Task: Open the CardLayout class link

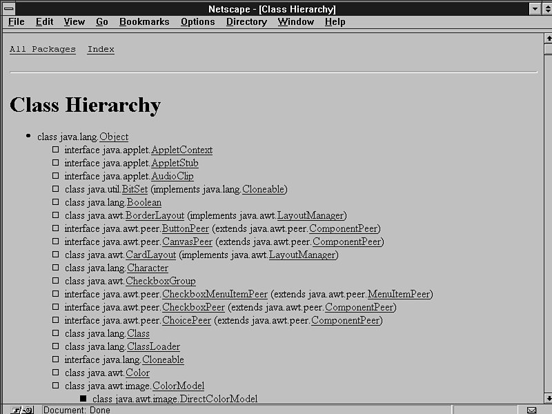Action: [x=150, y=255]
